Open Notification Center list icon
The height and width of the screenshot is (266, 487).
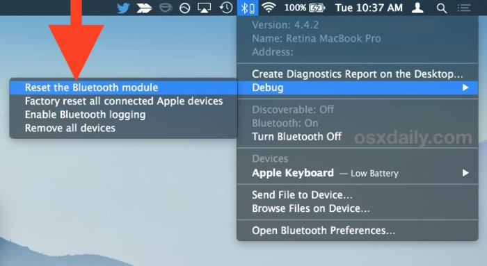464,8
